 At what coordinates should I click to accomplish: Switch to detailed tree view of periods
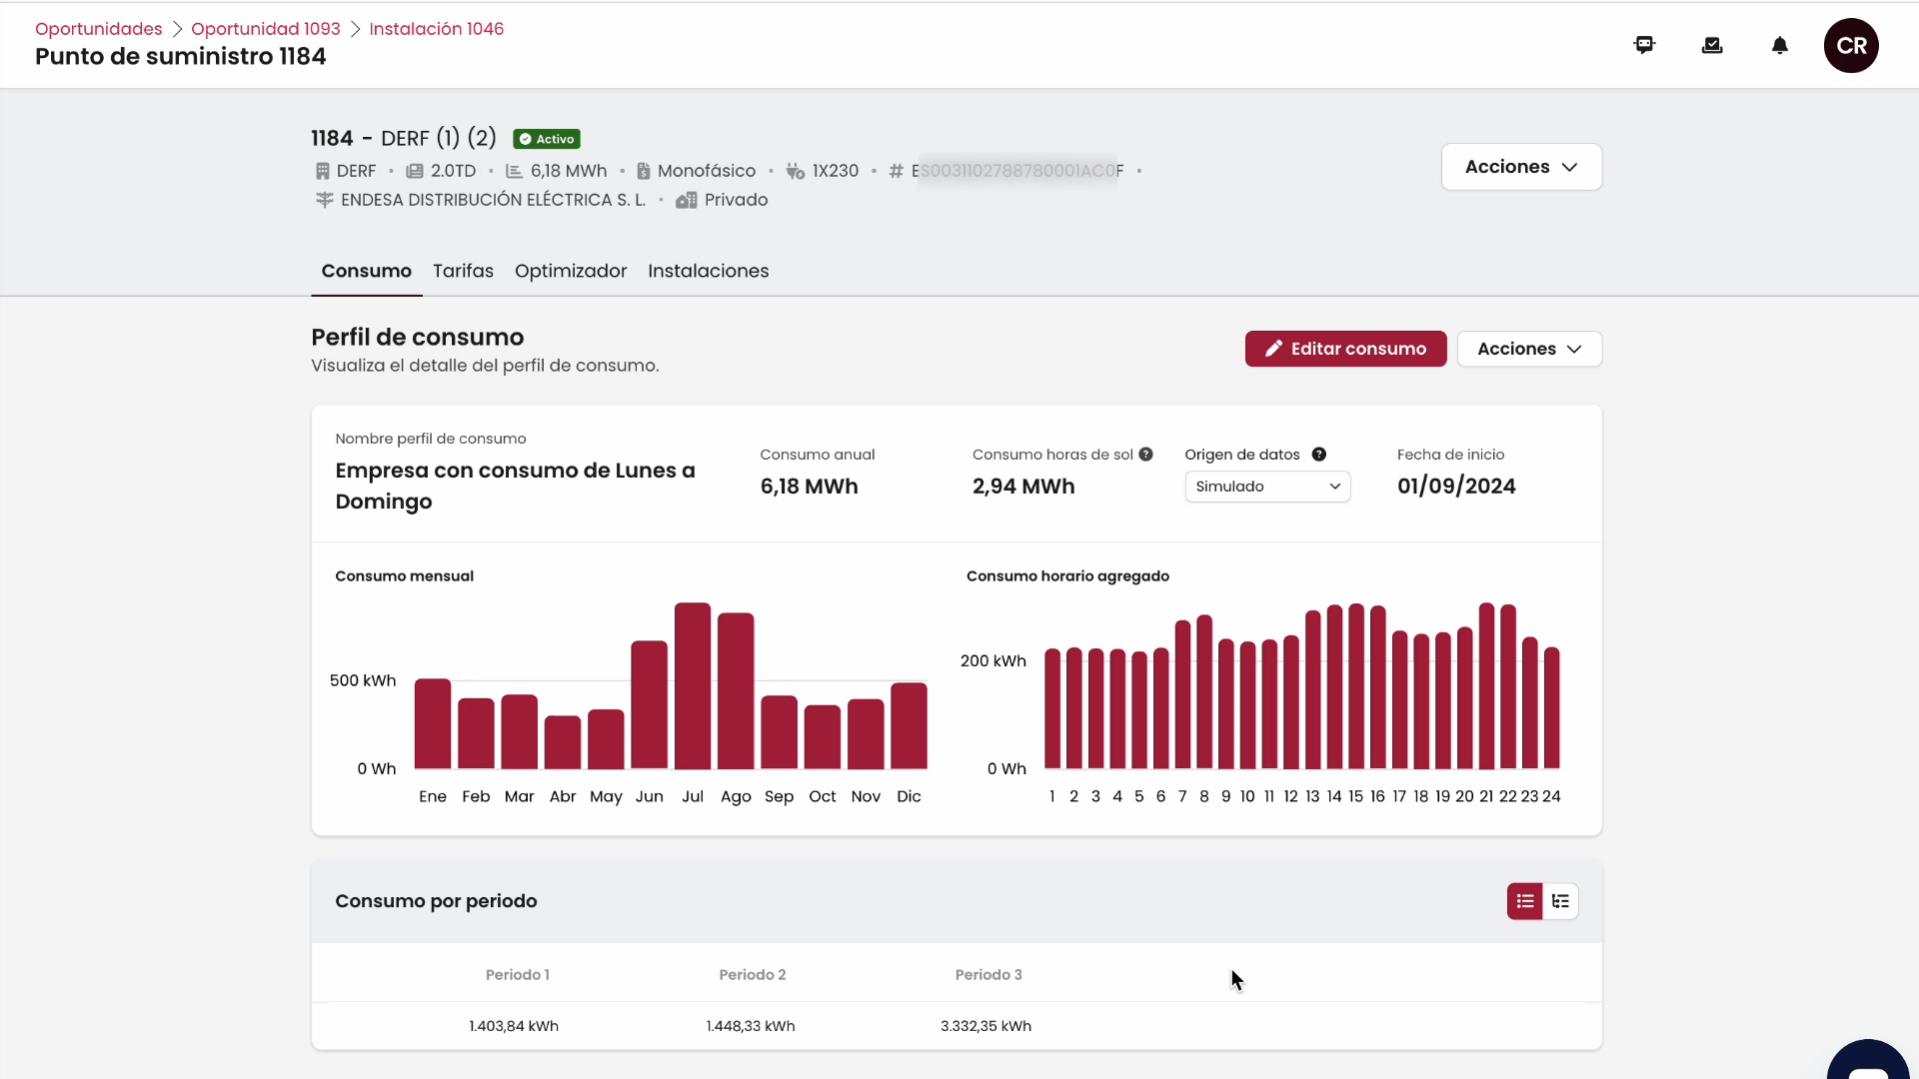coord(1560,901)
